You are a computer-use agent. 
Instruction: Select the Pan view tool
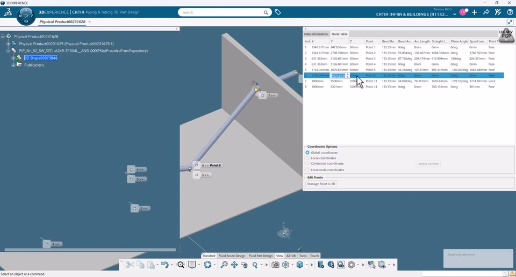point(234,265)
